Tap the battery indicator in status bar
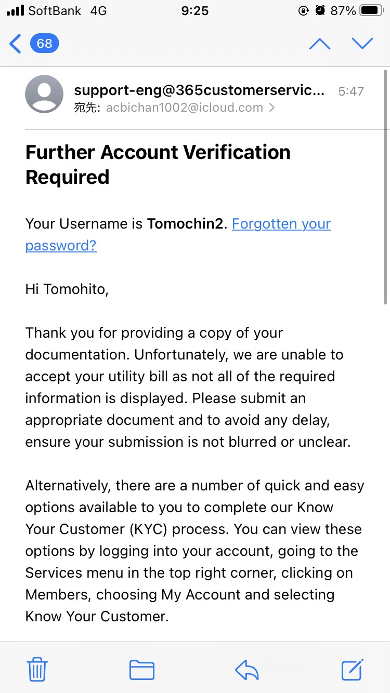 click(371, 10)
